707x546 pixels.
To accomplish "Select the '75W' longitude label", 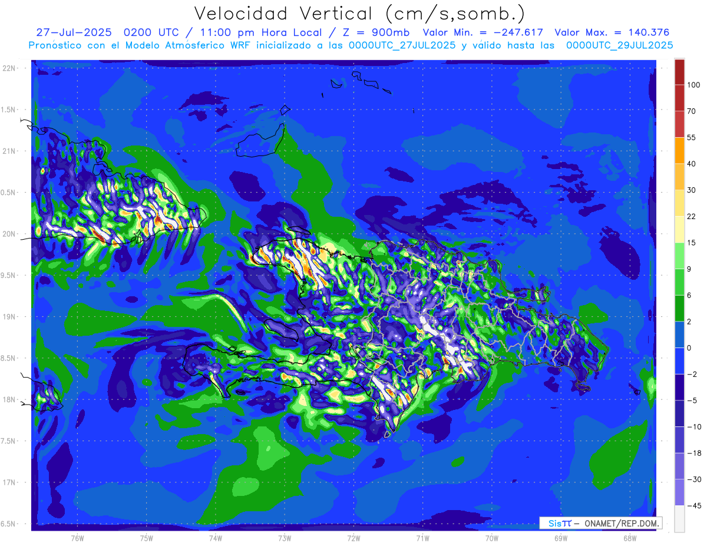I will tap(147, 538).
